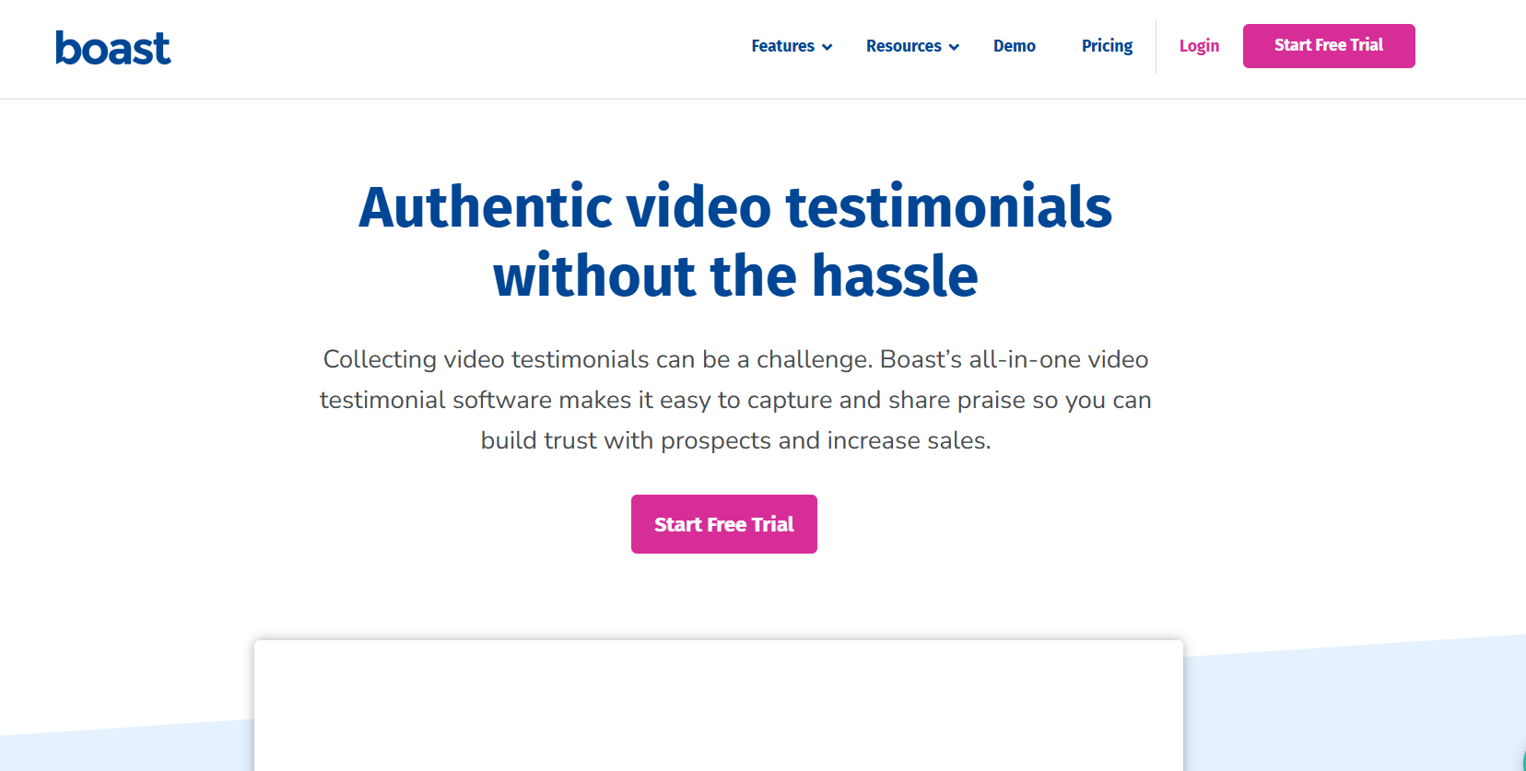
Task: Open the Features menu label
Action: coord(782,46)
